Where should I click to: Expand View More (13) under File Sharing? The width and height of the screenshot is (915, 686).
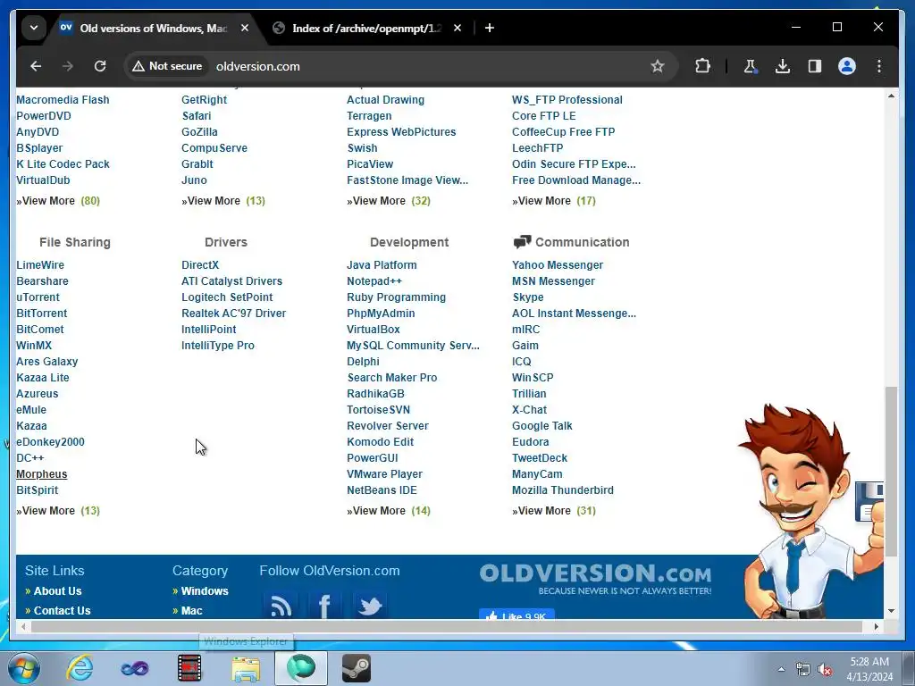click(58, 510)
